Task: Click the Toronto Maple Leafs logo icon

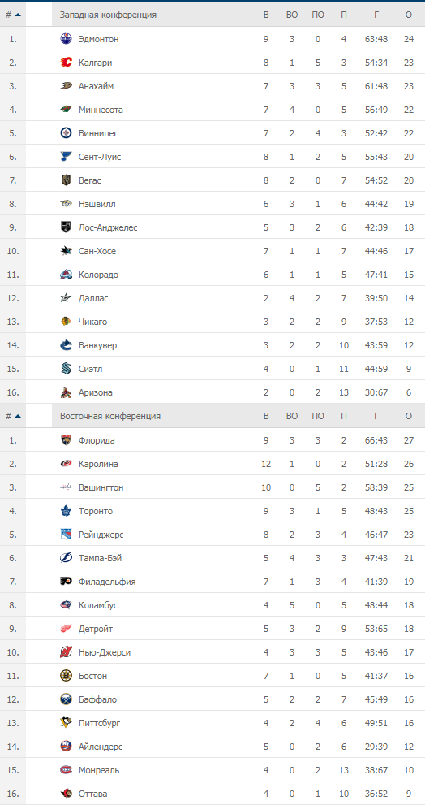Action: (67, 511)
